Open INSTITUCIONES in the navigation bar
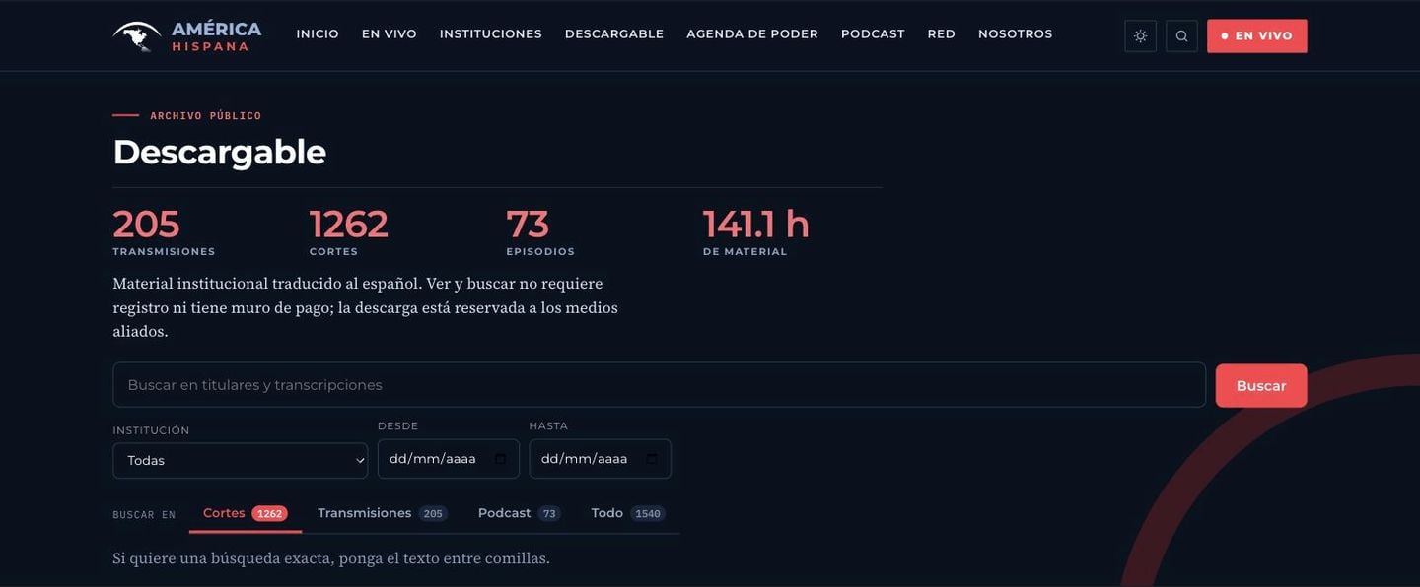This screenshot has height=587, width=1420. 491,33
